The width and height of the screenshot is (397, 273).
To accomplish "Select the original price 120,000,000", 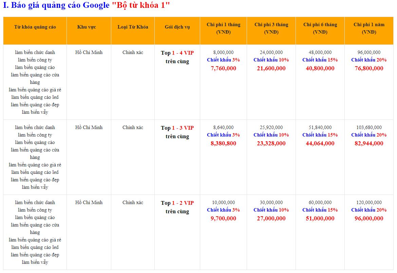I will (x=369, y=202).
